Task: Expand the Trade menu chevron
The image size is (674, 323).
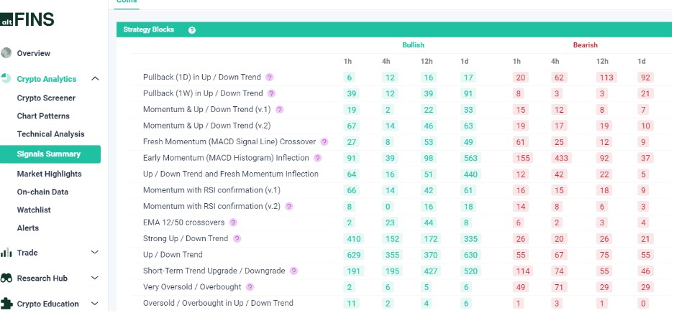Action: tap(95, 253)
